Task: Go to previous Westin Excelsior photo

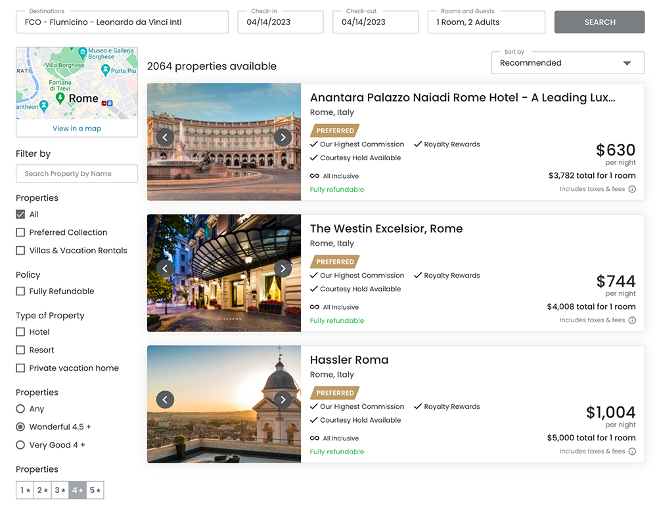Action: point(165,268)
